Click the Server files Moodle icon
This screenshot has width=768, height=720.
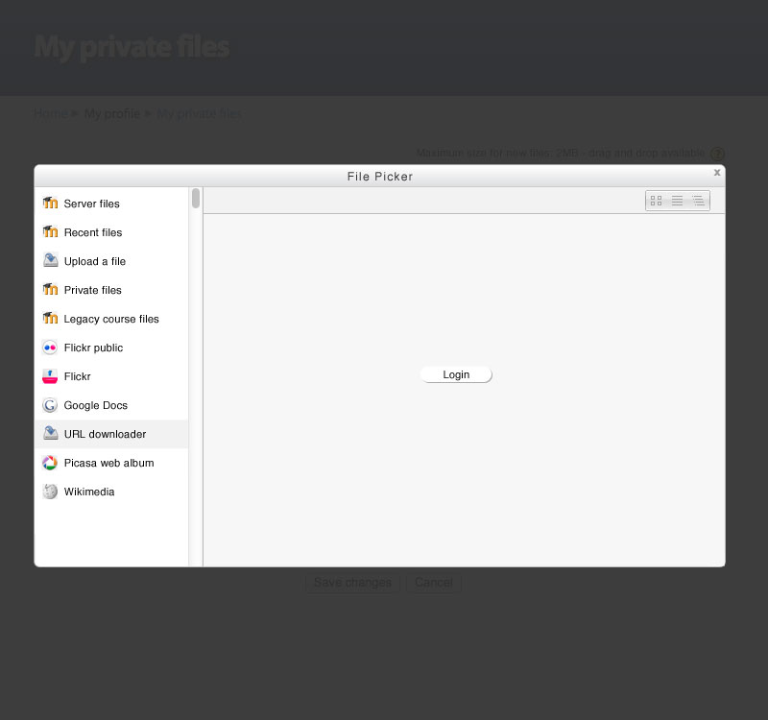pos(50,204)
